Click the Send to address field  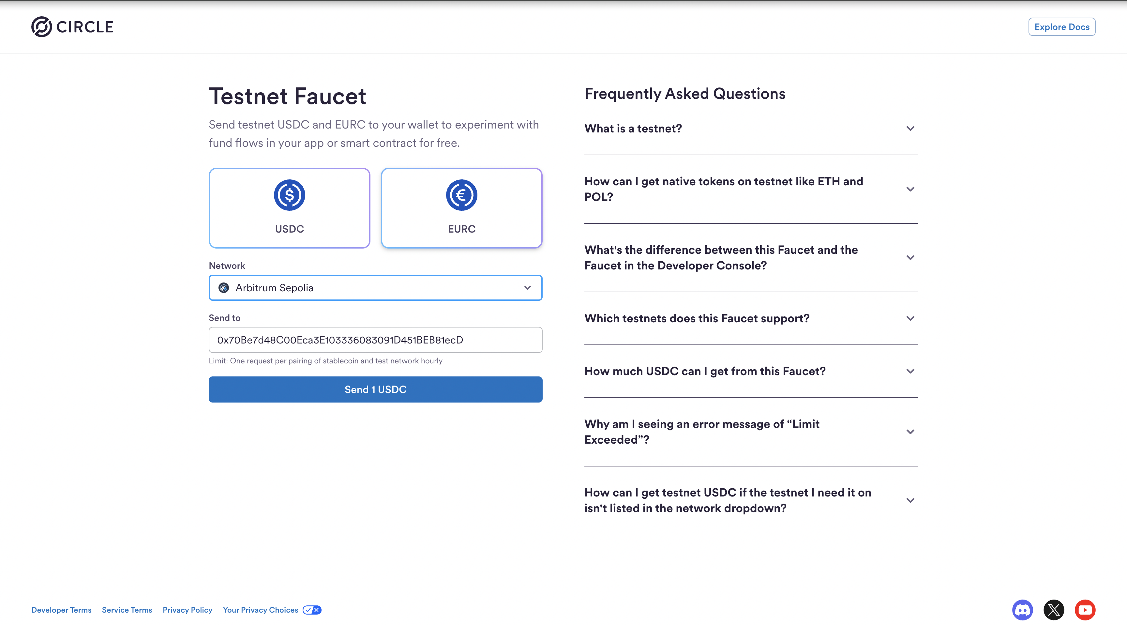[x=375, y=340]
